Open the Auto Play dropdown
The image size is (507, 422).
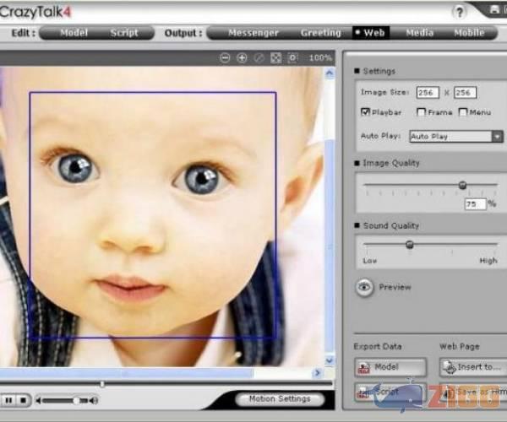pyautogui.click(x=498, y=136)
